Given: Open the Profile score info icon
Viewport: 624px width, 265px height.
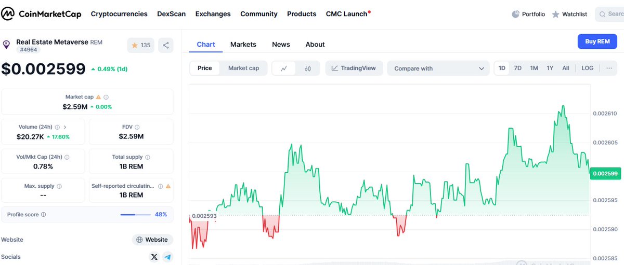Looking at the screenshot, I should (44, 215).
